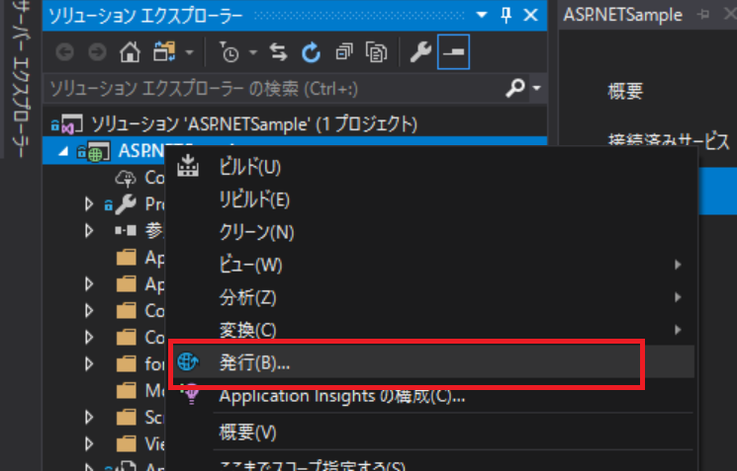Click the Show All Files icon
Viewport: 737px width, 471px height.
(x=376, y=52)
